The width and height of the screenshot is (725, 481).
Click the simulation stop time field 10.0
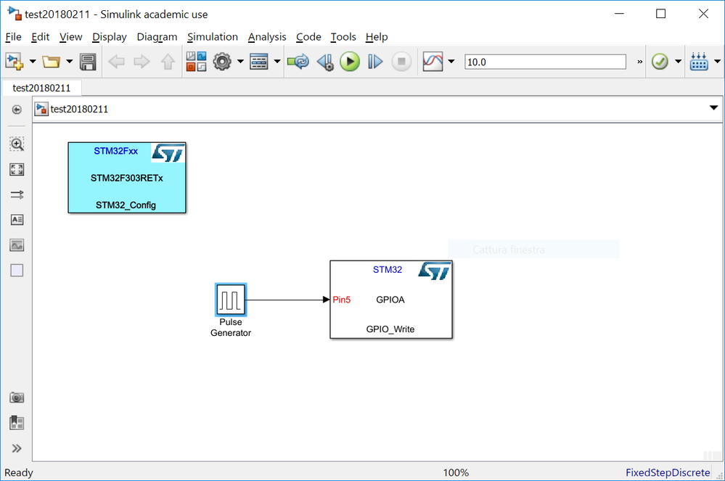click(x=545, y=62)
